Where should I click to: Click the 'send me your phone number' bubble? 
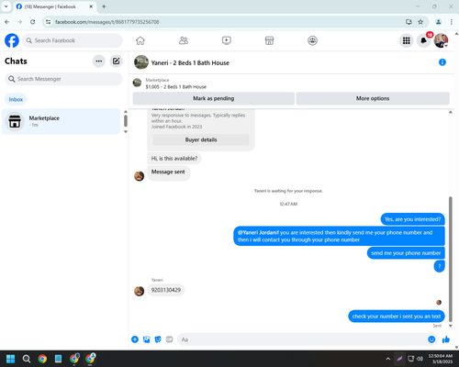406,253
